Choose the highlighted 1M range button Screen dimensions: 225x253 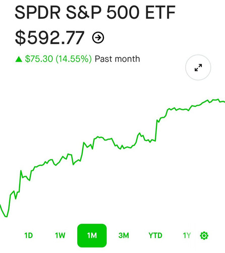[x=92, y=235]
